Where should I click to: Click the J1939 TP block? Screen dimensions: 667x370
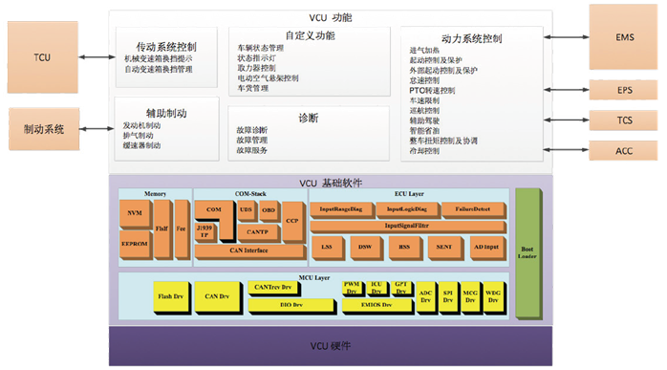205,232
